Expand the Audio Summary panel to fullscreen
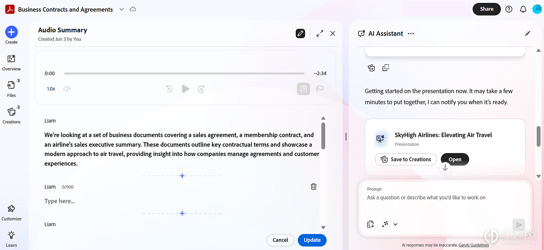The image size is (544, 250). 320,33
